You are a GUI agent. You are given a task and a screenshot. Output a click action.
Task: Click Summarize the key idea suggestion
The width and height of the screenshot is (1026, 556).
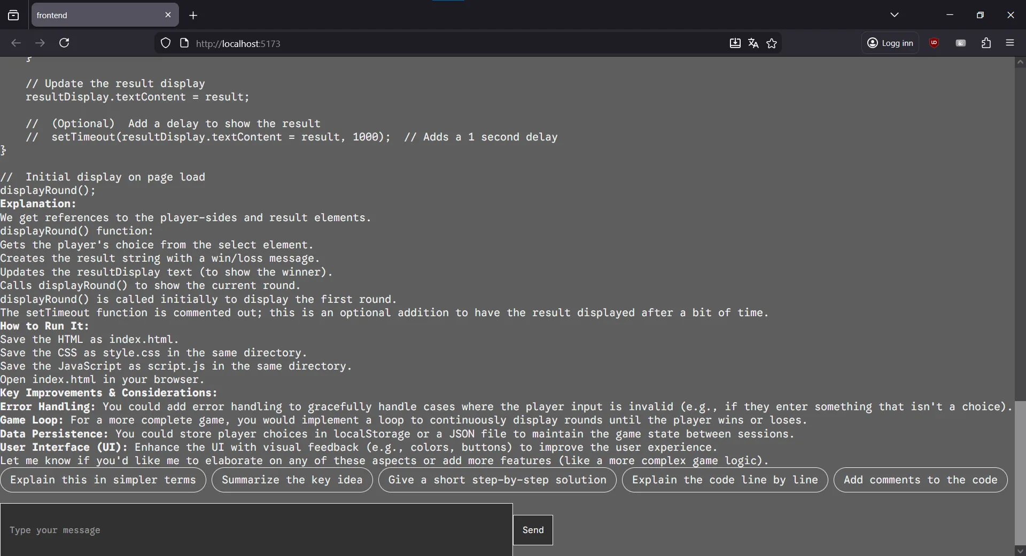pos(292,480)
